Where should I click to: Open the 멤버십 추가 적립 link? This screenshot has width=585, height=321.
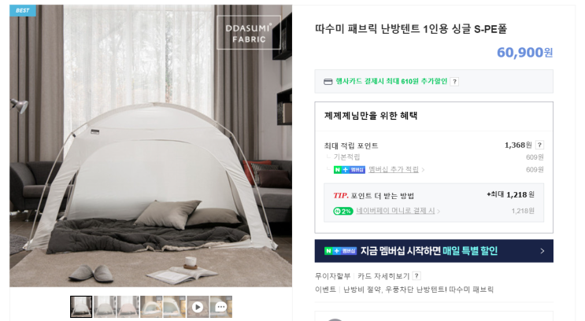(x=394, y=170)
